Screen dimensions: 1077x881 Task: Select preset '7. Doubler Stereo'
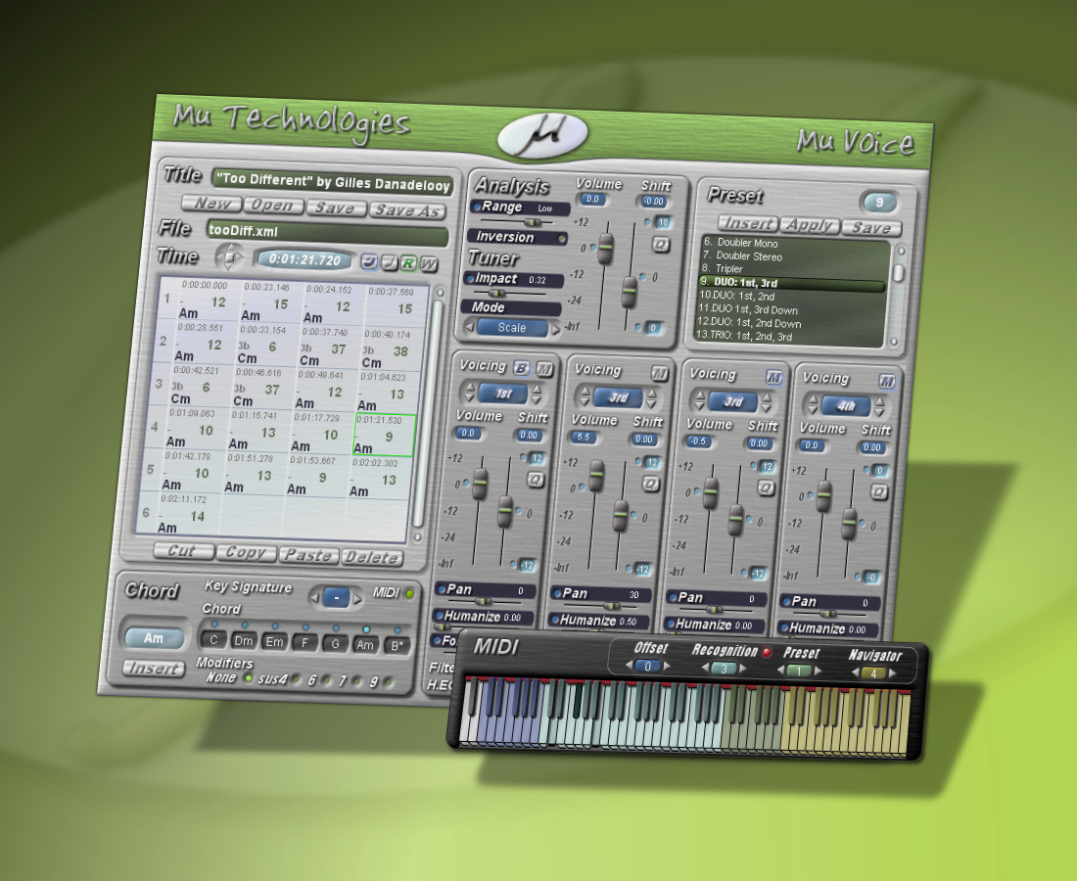coord(742,256)
